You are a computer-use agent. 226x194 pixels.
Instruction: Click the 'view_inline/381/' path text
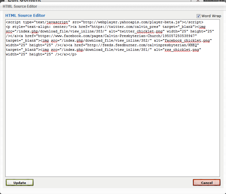[x=132, y=50]
